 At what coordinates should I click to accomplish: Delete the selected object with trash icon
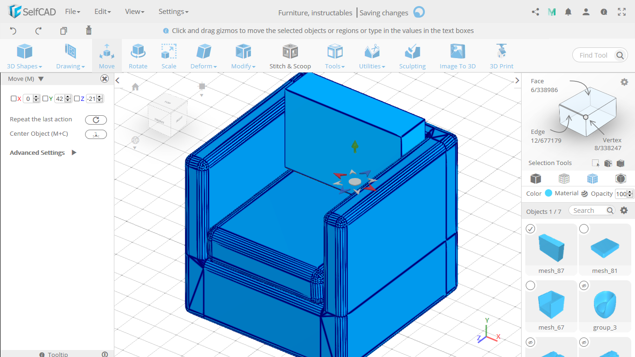click(89, 31)
